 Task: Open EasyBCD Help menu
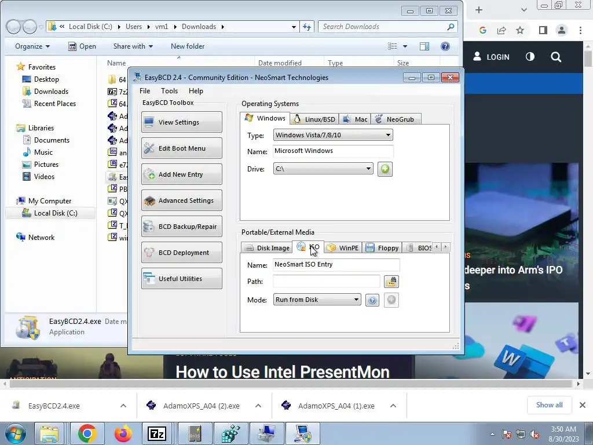196,91
